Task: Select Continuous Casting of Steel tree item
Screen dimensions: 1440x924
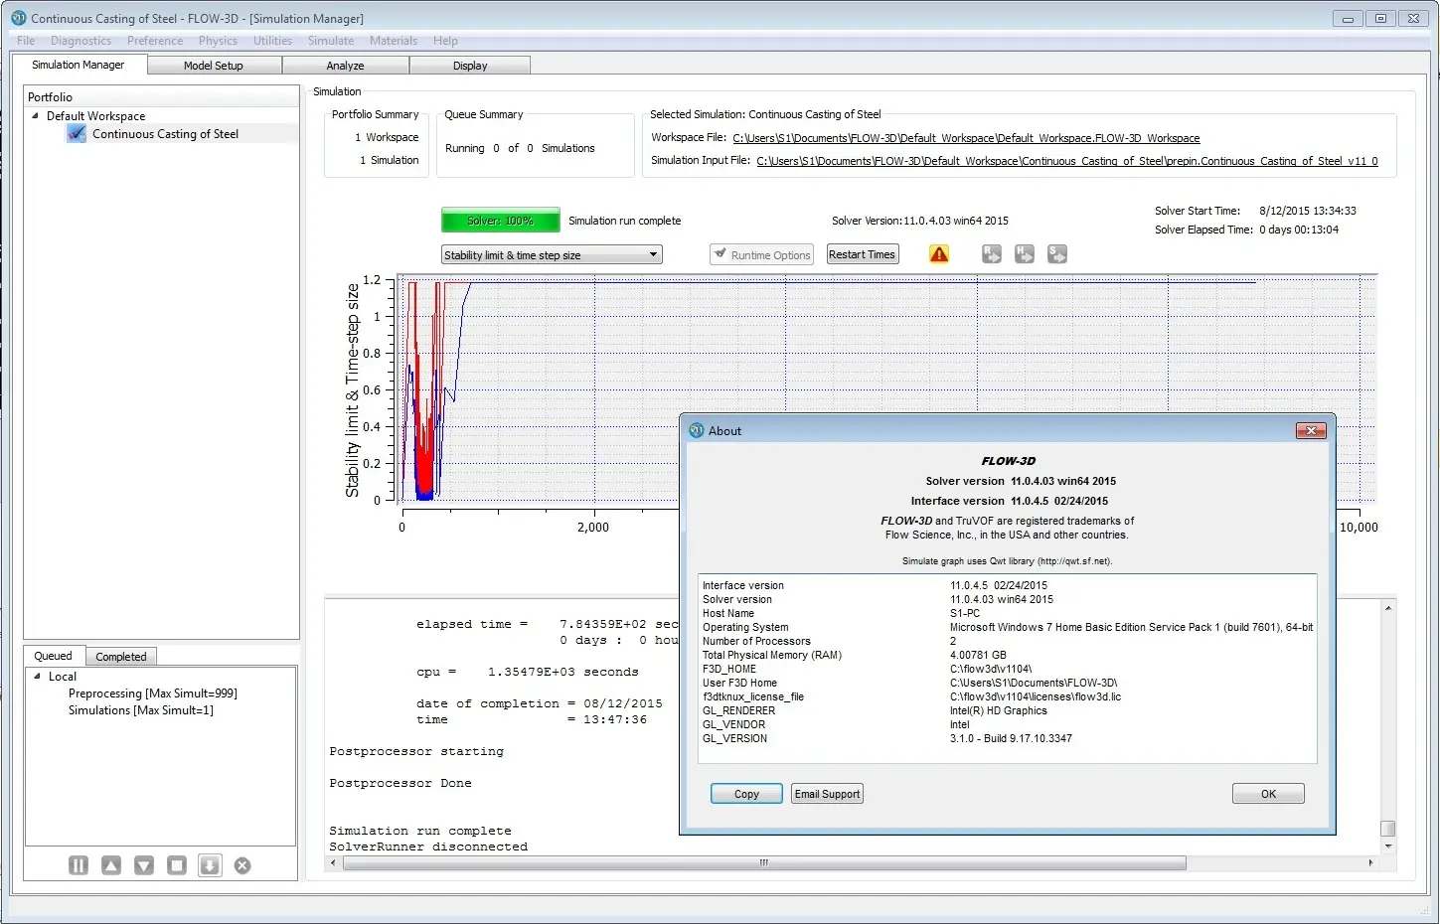Action: (166, 134)
